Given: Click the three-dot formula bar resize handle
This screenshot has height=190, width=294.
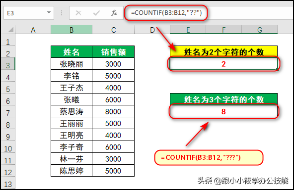Looking at the screenshot, I should click(62, 13).
